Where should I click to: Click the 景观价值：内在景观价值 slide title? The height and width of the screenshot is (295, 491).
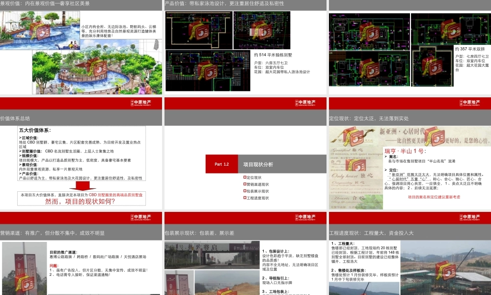tap(45, 3)
